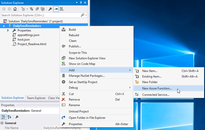Click the Back arrow in Solution Explorer toolbar
Image resolution: width=205 pixels, height=130 pixels.
(x=4, y=9)
